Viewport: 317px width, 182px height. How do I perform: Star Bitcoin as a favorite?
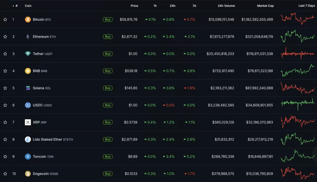(5, 19)
